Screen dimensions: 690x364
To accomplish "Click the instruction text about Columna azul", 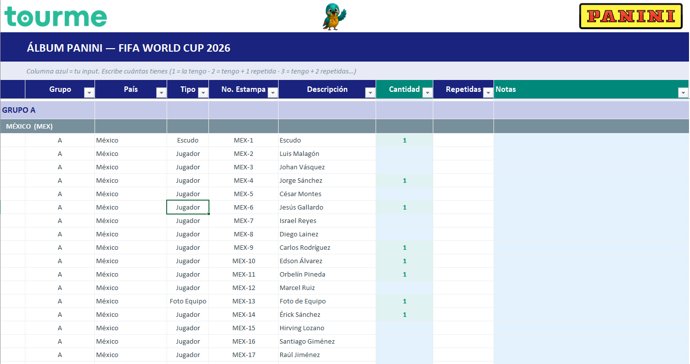I will point(191,72).
